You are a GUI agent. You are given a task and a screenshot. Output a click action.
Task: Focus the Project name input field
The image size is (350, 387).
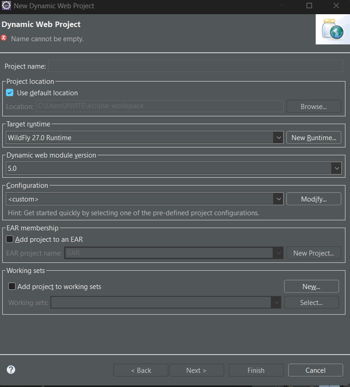pyautogui.click(x=195, y=66)
